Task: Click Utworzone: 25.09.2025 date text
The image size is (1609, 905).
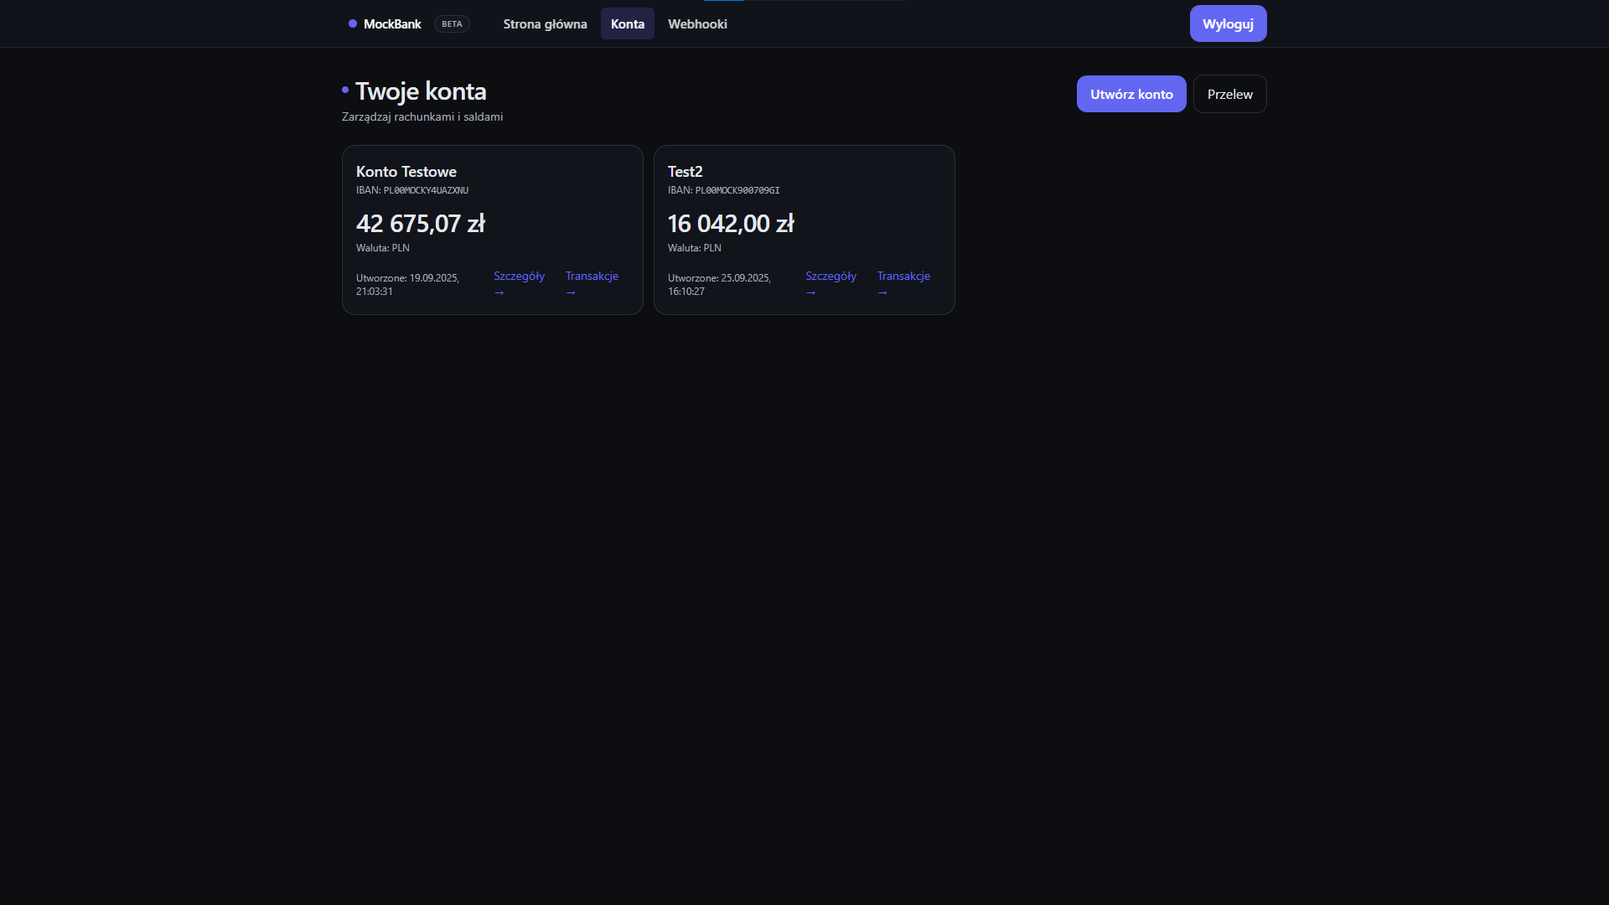Action: pos(720,284)
